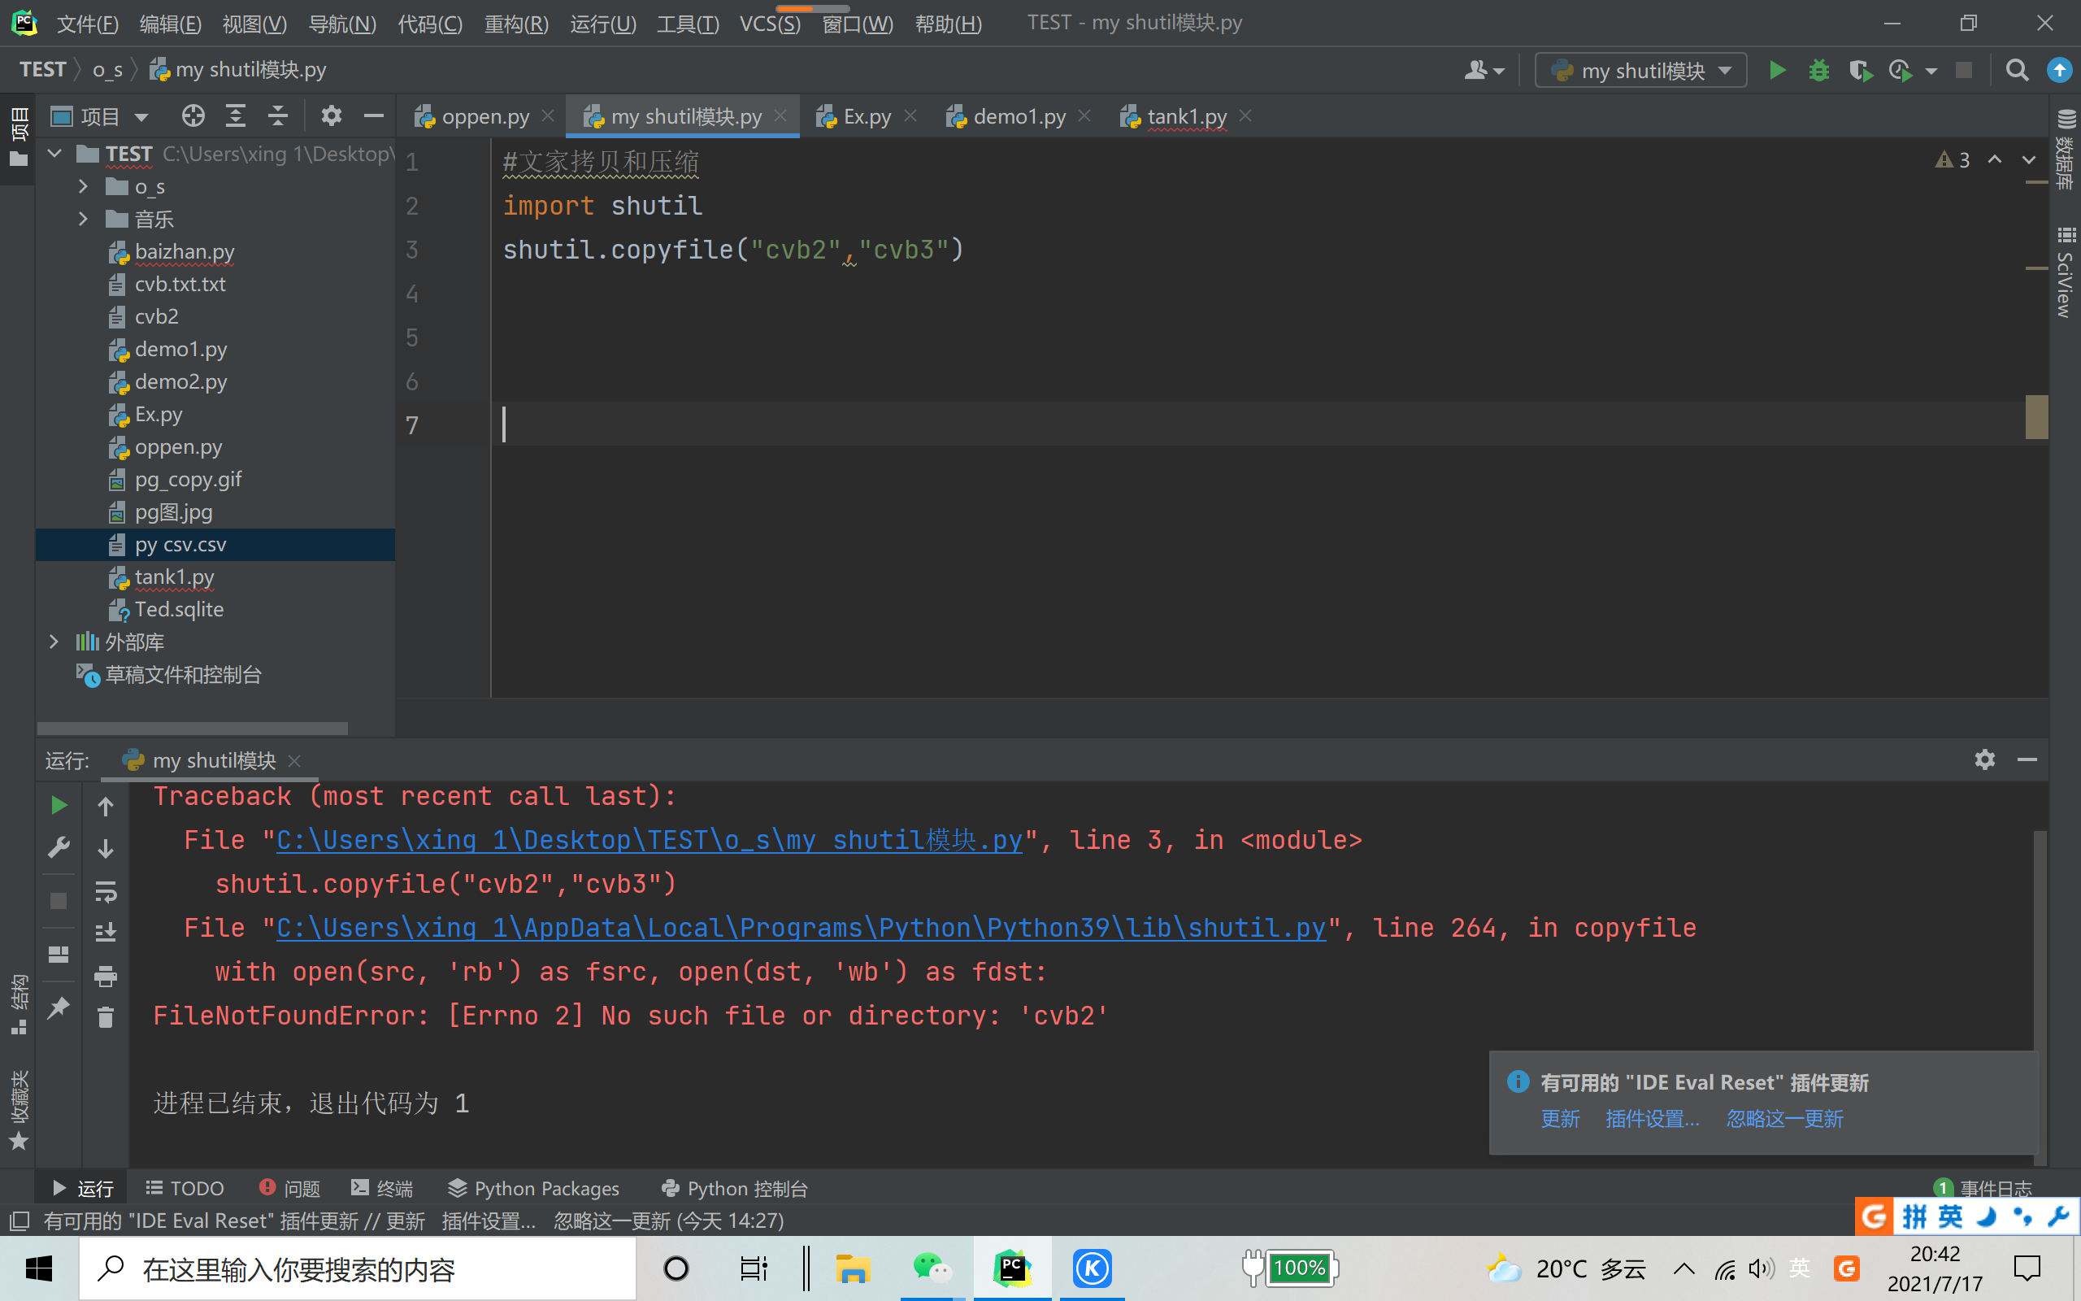2081x1301 pixels.
Task: Click the print console output icon
Action: (x=106, y=976)
